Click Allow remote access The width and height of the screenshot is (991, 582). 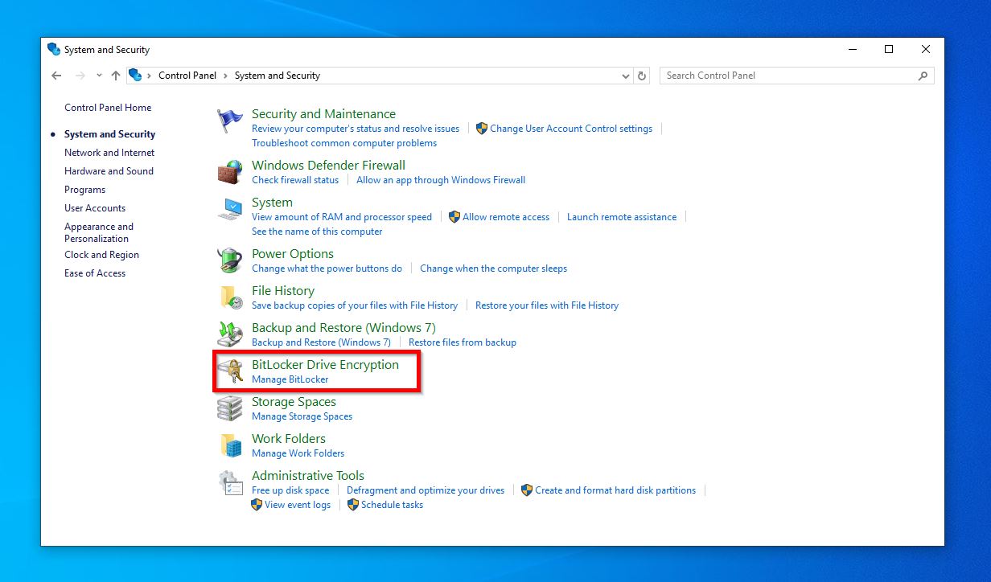point(506,217)
